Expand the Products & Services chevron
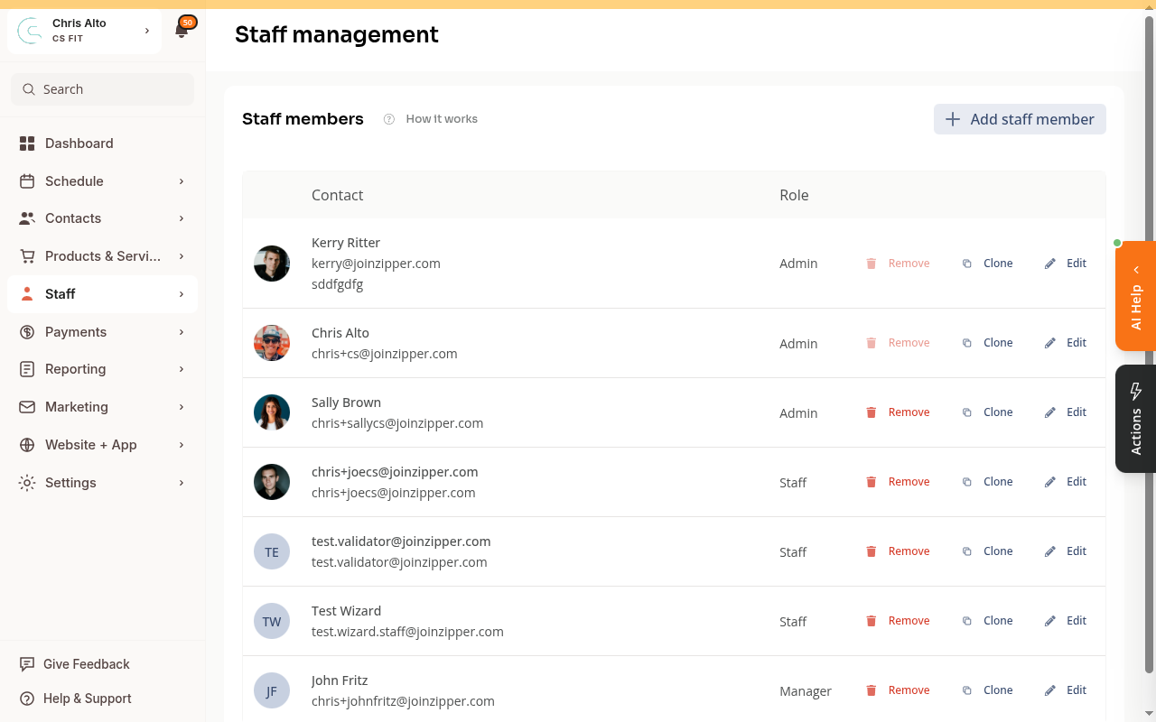Viewport: 1156px width, 722px height. 182,256
